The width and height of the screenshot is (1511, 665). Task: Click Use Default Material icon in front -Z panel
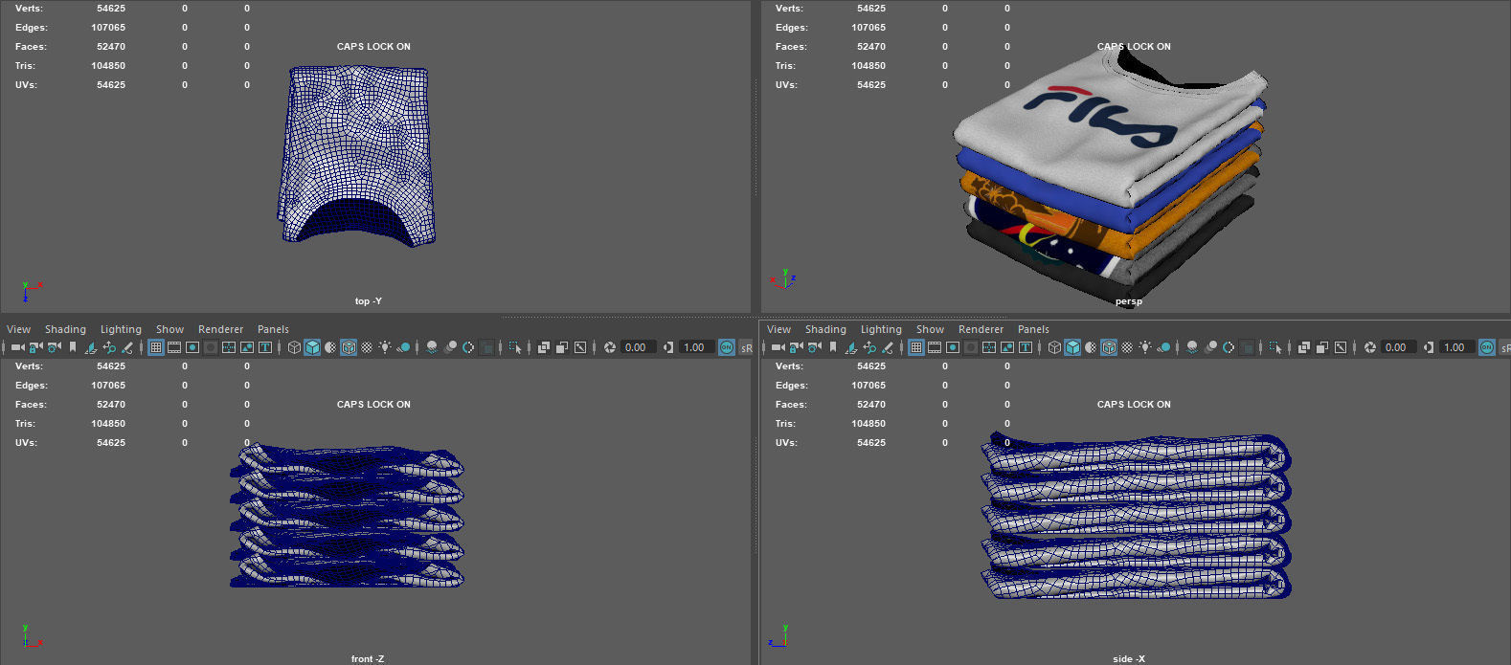tap(330, 347)
